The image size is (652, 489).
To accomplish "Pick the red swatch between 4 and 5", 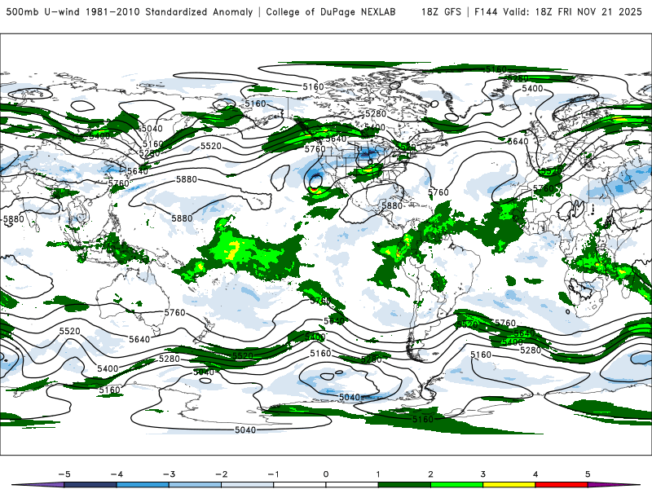I will point(562,485).
